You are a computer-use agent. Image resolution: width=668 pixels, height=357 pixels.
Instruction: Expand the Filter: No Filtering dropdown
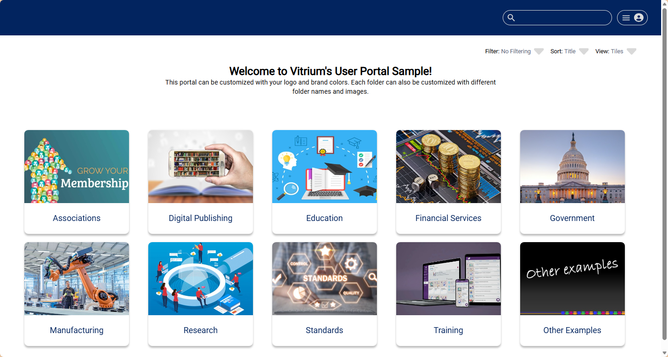click(x=539, y=51)
